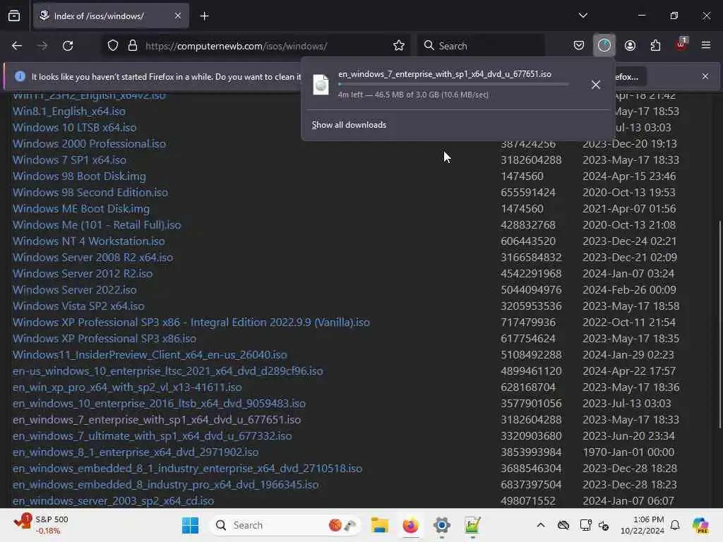
Task: Open en_windows_embedded_8_industry_pro ISO link
Action: point(165,484)
